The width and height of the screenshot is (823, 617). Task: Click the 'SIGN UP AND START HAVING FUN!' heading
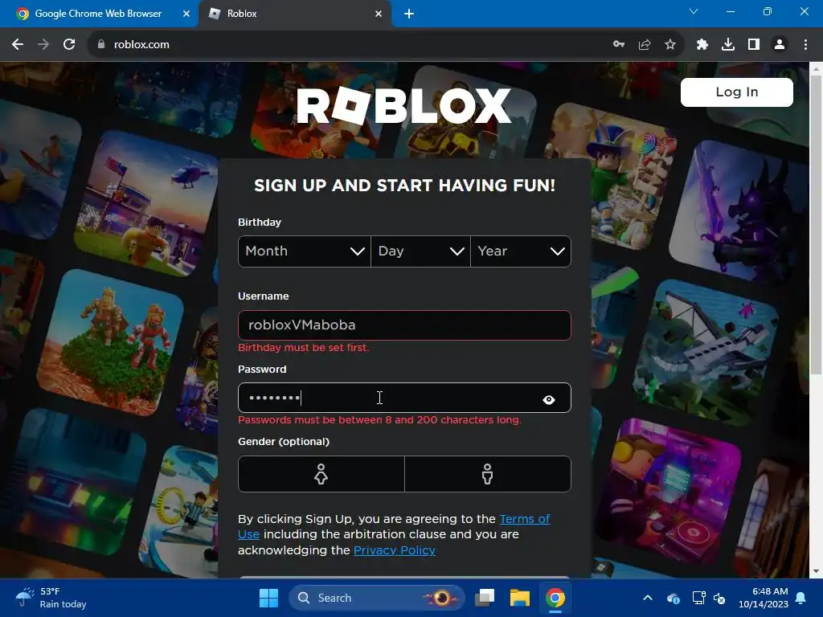pyautogui.click(x=404, y=186)
